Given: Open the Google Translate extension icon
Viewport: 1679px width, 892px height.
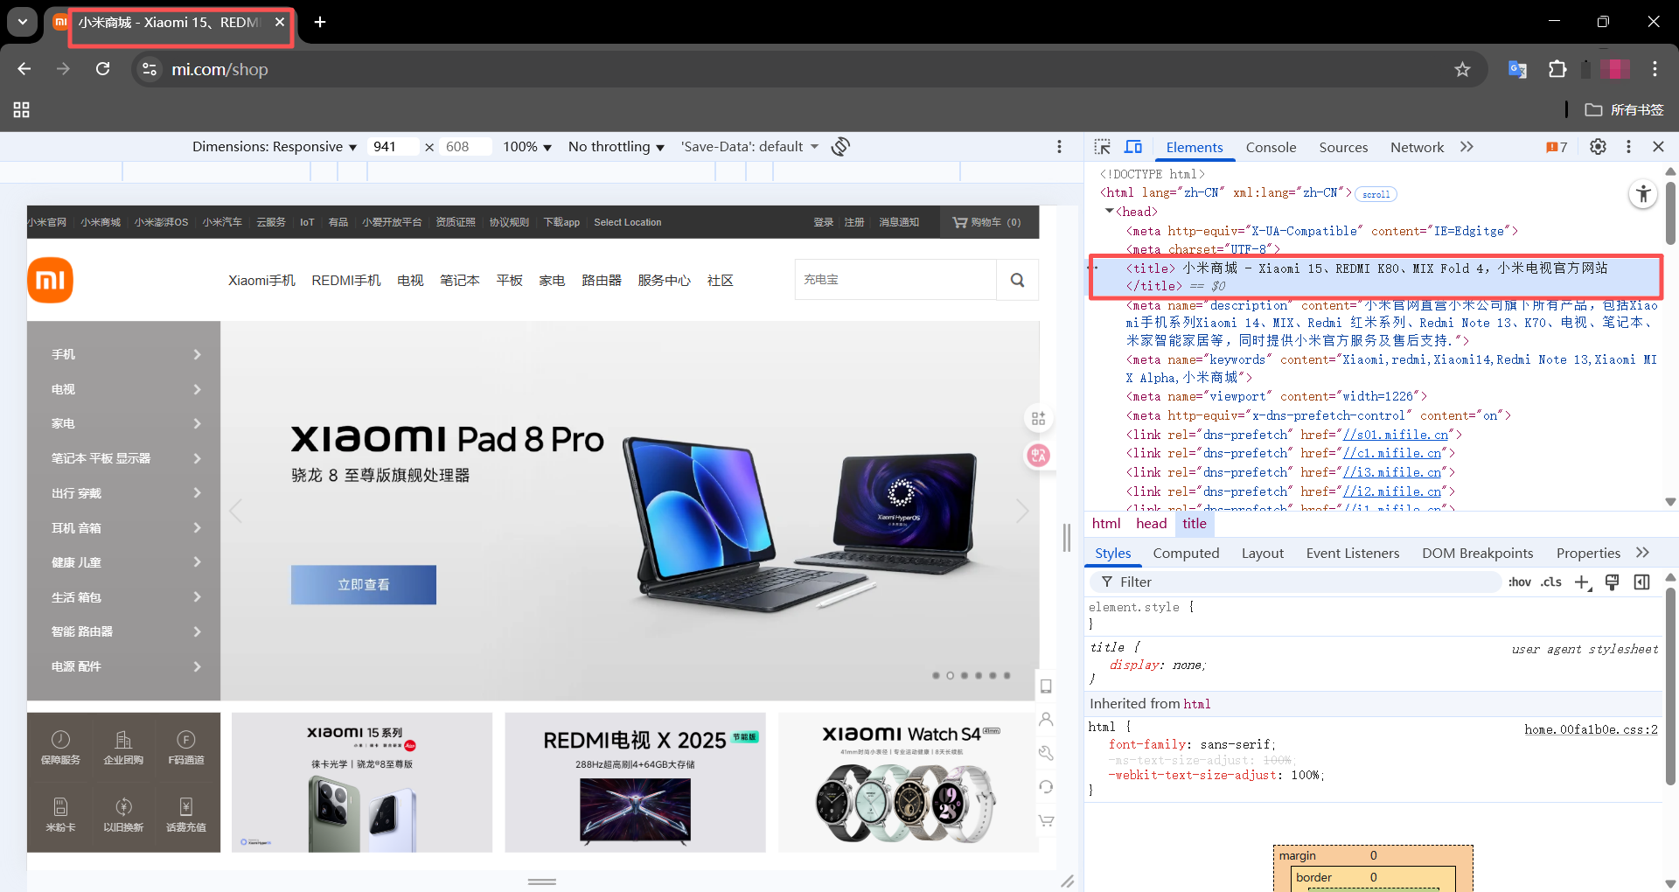Looking at the screenshot, I should click(1517, 69).
